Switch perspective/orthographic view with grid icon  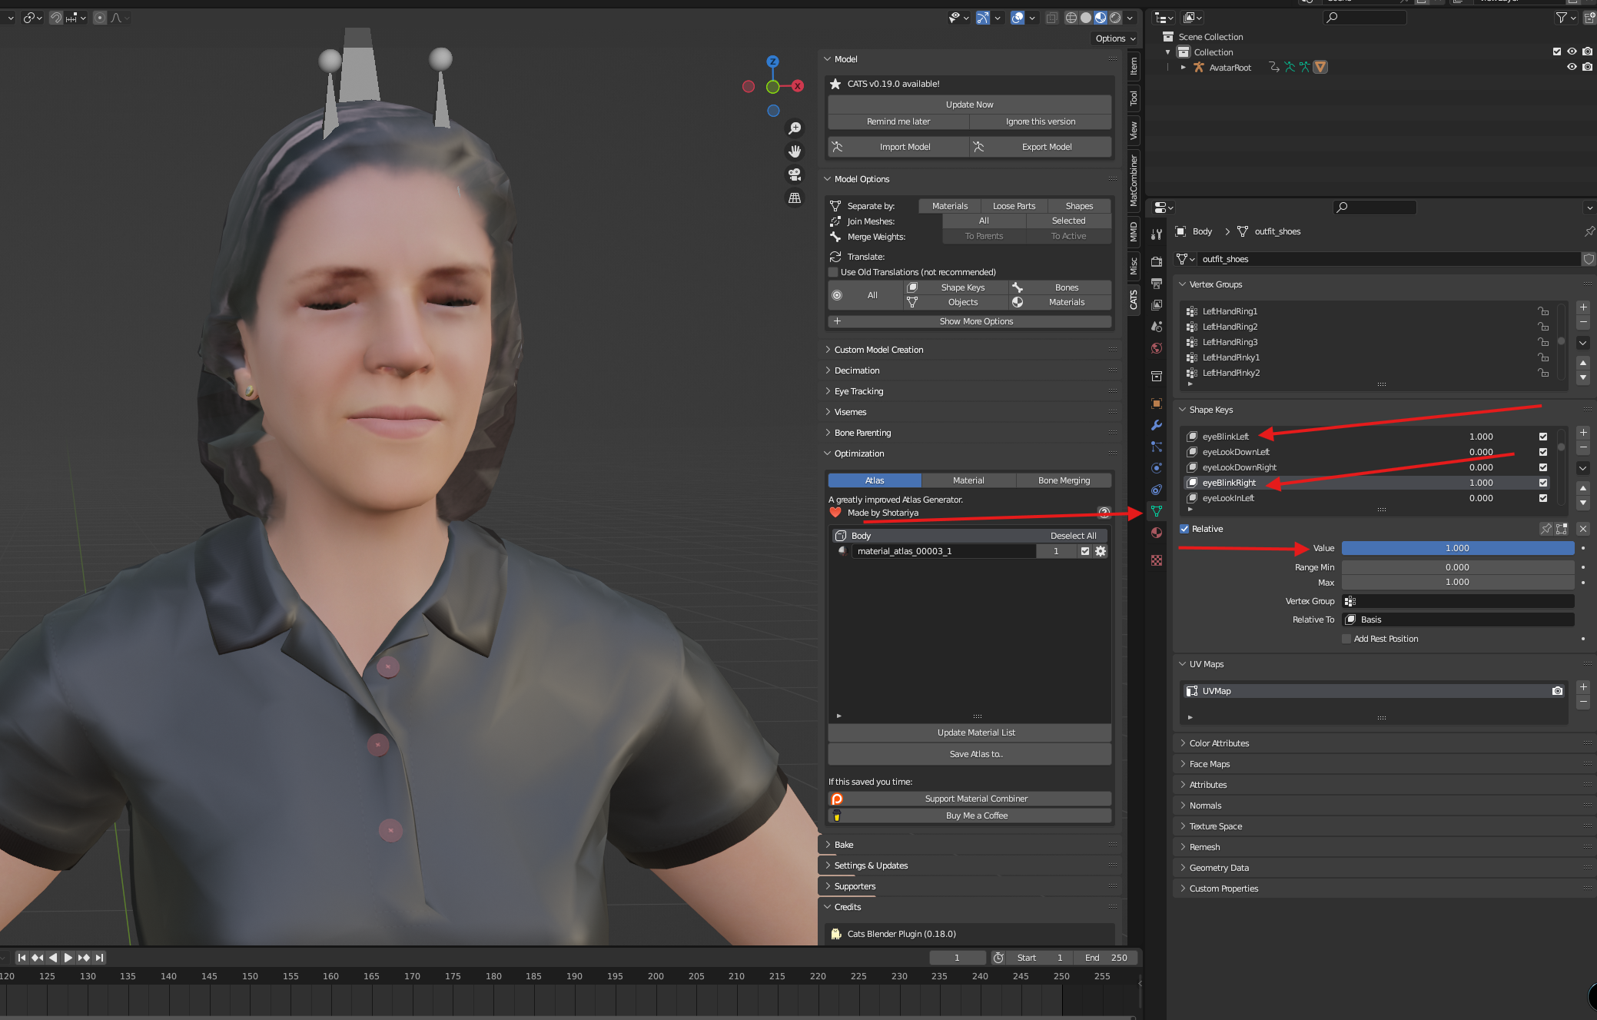click(795, 198)
